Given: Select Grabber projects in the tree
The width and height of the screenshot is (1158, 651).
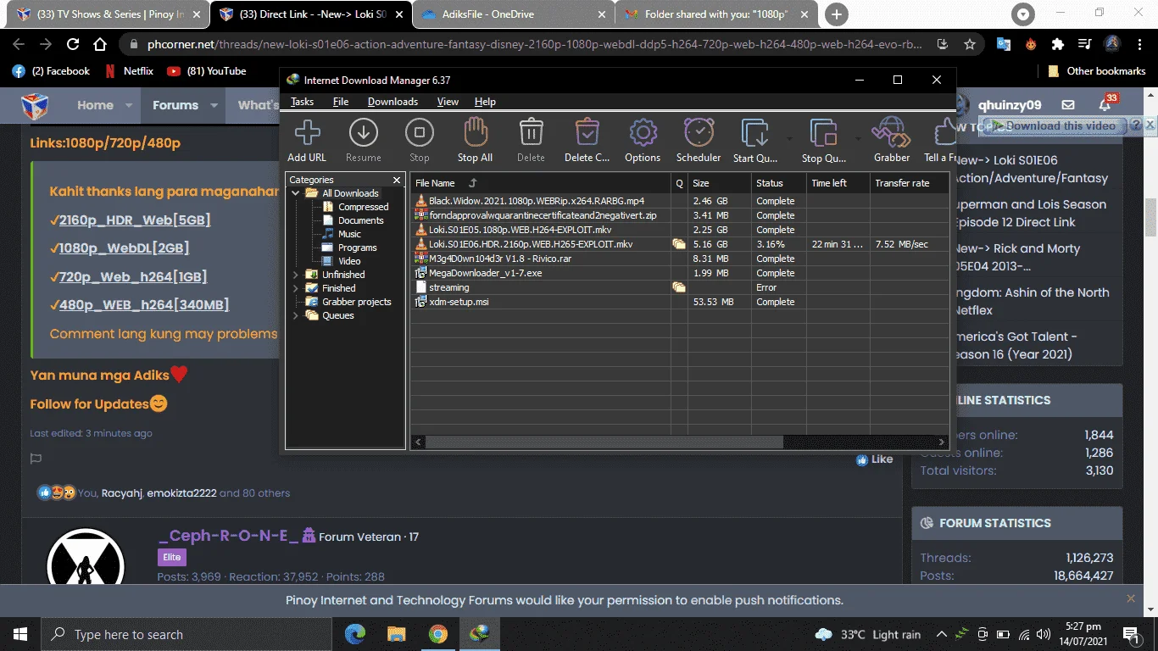Looking at the screenshot, I should tap(356, 302).
